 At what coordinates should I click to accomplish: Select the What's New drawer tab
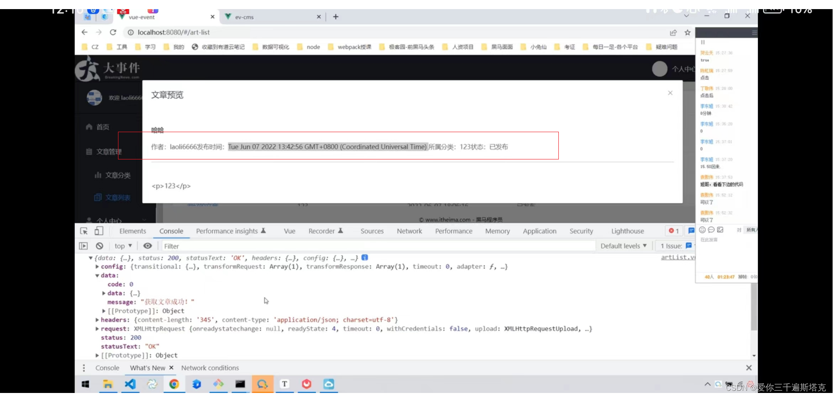(x=148, y=368)
